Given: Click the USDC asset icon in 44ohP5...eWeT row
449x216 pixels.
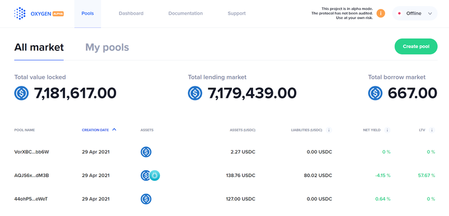Looking at the screenshot, I should click(x=146, y=199).
